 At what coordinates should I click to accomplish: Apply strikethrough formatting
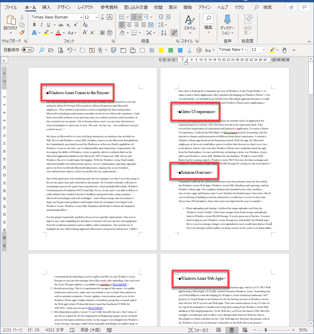[x=61, y=25]
